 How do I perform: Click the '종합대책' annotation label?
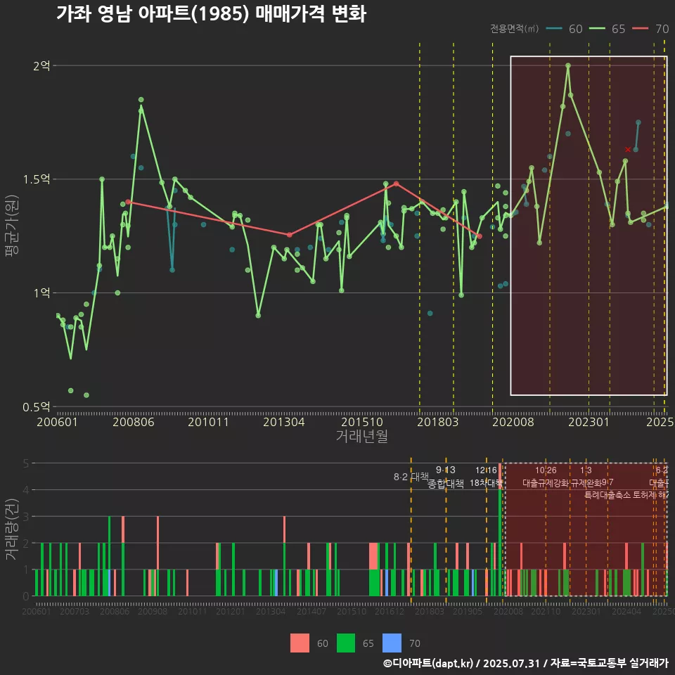(446, 484)
